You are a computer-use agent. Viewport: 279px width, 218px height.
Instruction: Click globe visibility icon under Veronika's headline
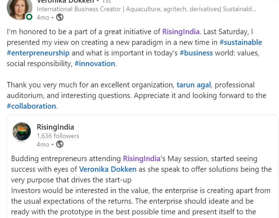point(60,17)
